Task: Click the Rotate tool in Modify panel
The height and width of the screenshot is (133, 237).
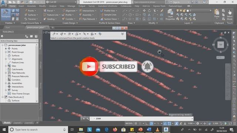Action: point(149,11)
